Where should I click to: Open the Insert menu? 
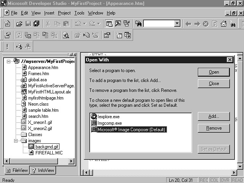pos(49,13)
